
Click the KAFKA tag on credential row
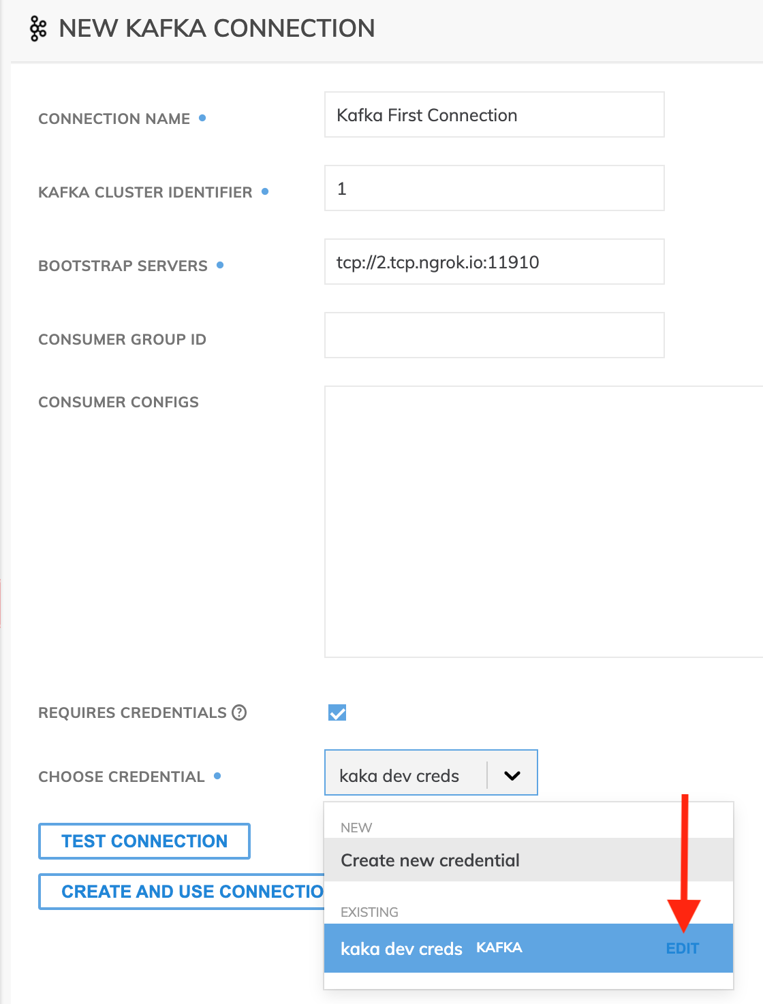coord(499,947)
